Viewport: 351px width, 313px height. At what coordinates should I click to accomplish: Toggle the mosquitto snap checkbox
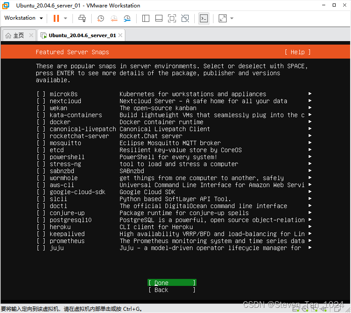pos(41,143)
